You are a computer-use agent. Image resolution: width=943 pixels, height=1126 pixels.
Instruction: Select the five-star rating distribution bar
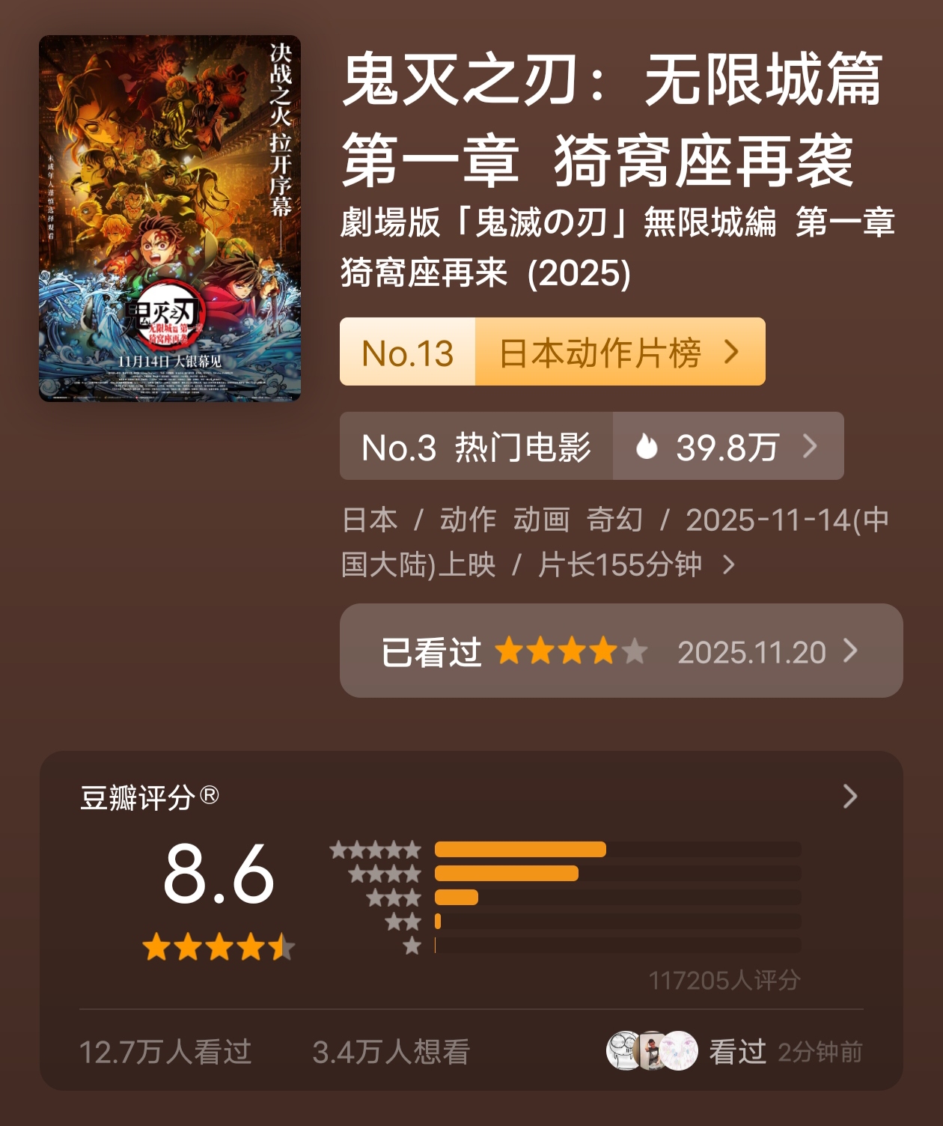point(617,849)
